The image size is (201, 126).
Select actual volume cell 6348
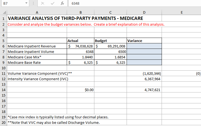[x=80, y=52]
